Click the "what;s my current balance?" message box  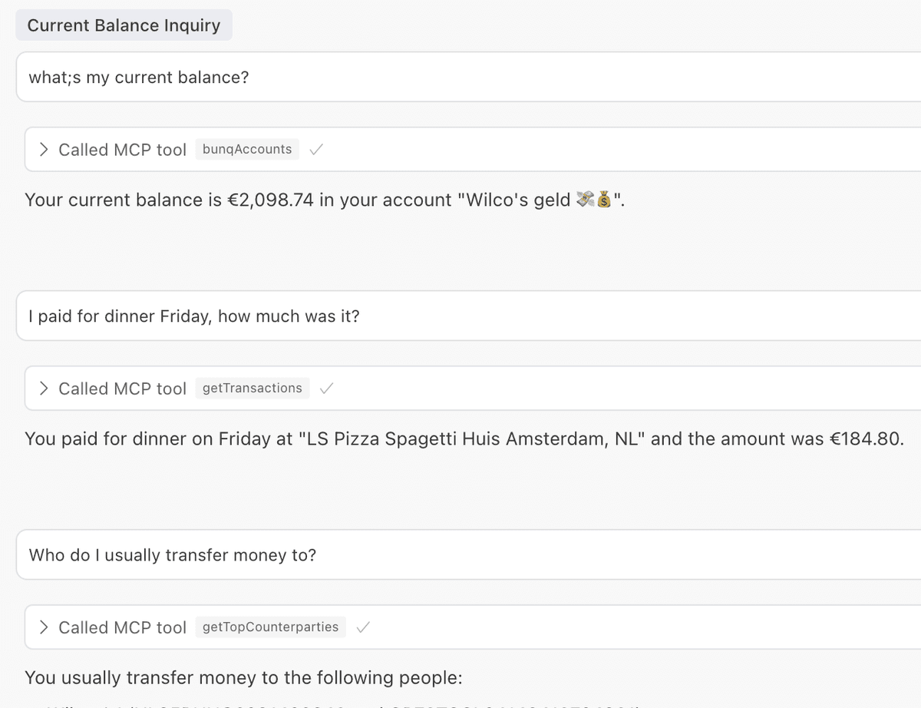[468, 77]
